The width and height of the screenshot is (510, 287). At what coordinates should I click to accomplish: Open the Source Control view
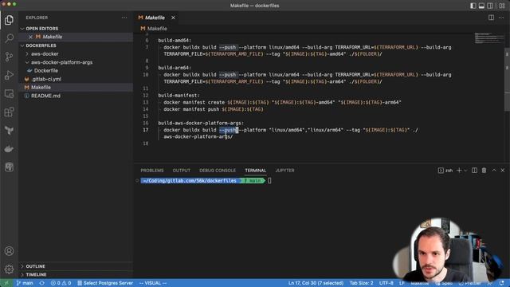point(9,57)
